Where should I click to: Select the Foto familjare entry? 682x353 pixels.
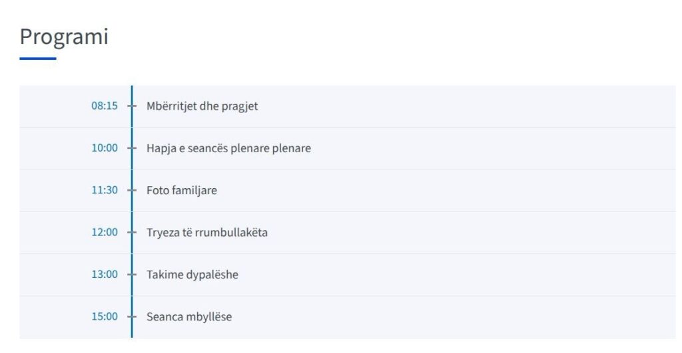(182, 190)
